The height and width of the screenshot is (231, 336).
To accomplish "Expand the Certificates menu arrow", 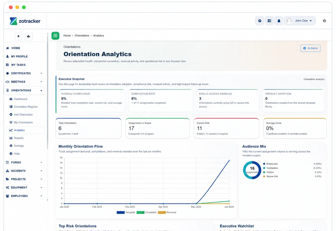I will click(41, 73).
